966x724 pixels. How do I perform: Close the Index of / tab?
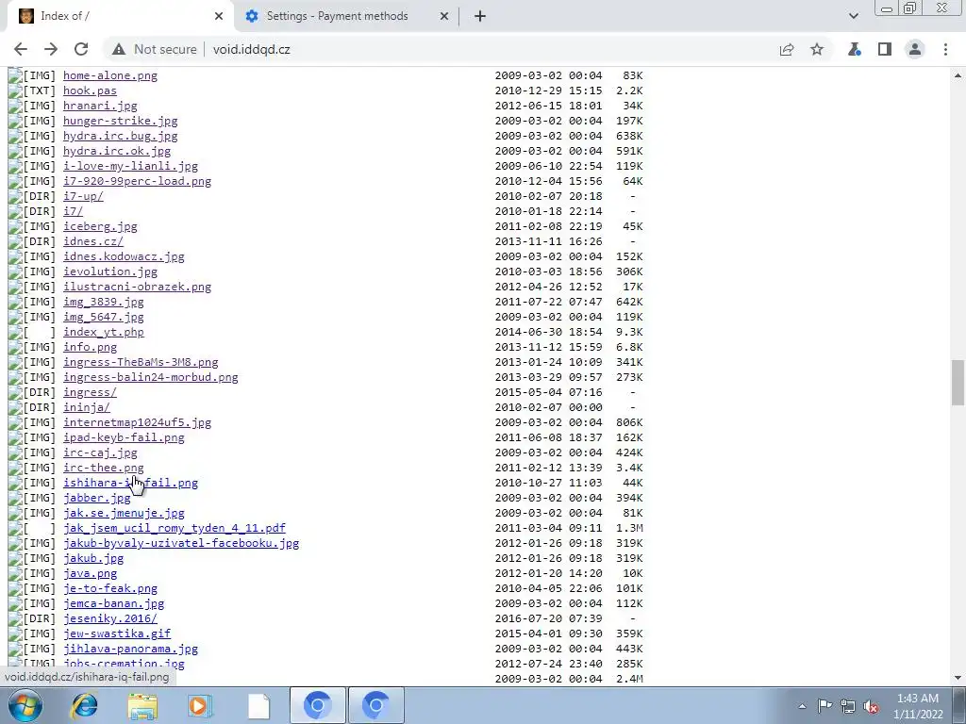coord(219,16)
